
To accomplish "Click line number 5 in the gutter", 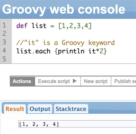I will (4, 59).
